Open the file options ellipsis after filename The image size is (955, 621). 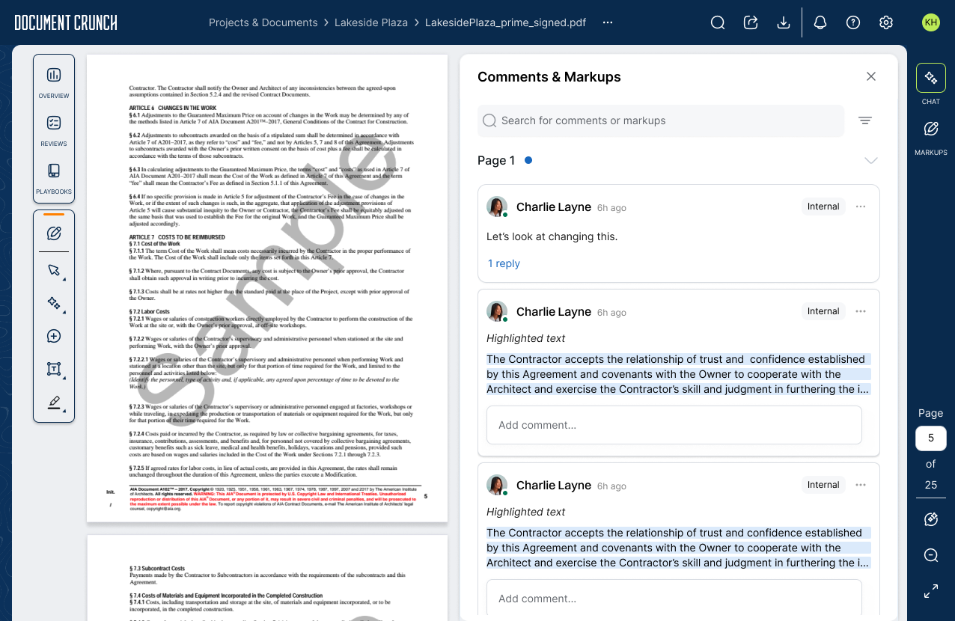tap(608, 22)
